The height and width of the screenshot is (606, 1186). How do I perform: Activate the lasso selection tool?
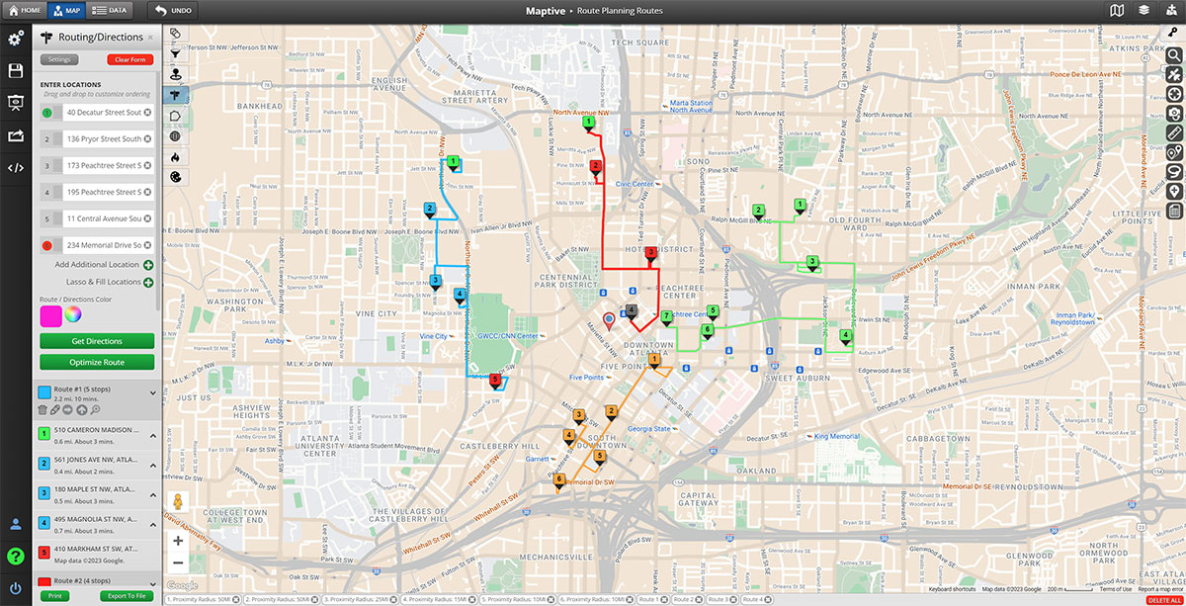click(x=1174, y=171)
